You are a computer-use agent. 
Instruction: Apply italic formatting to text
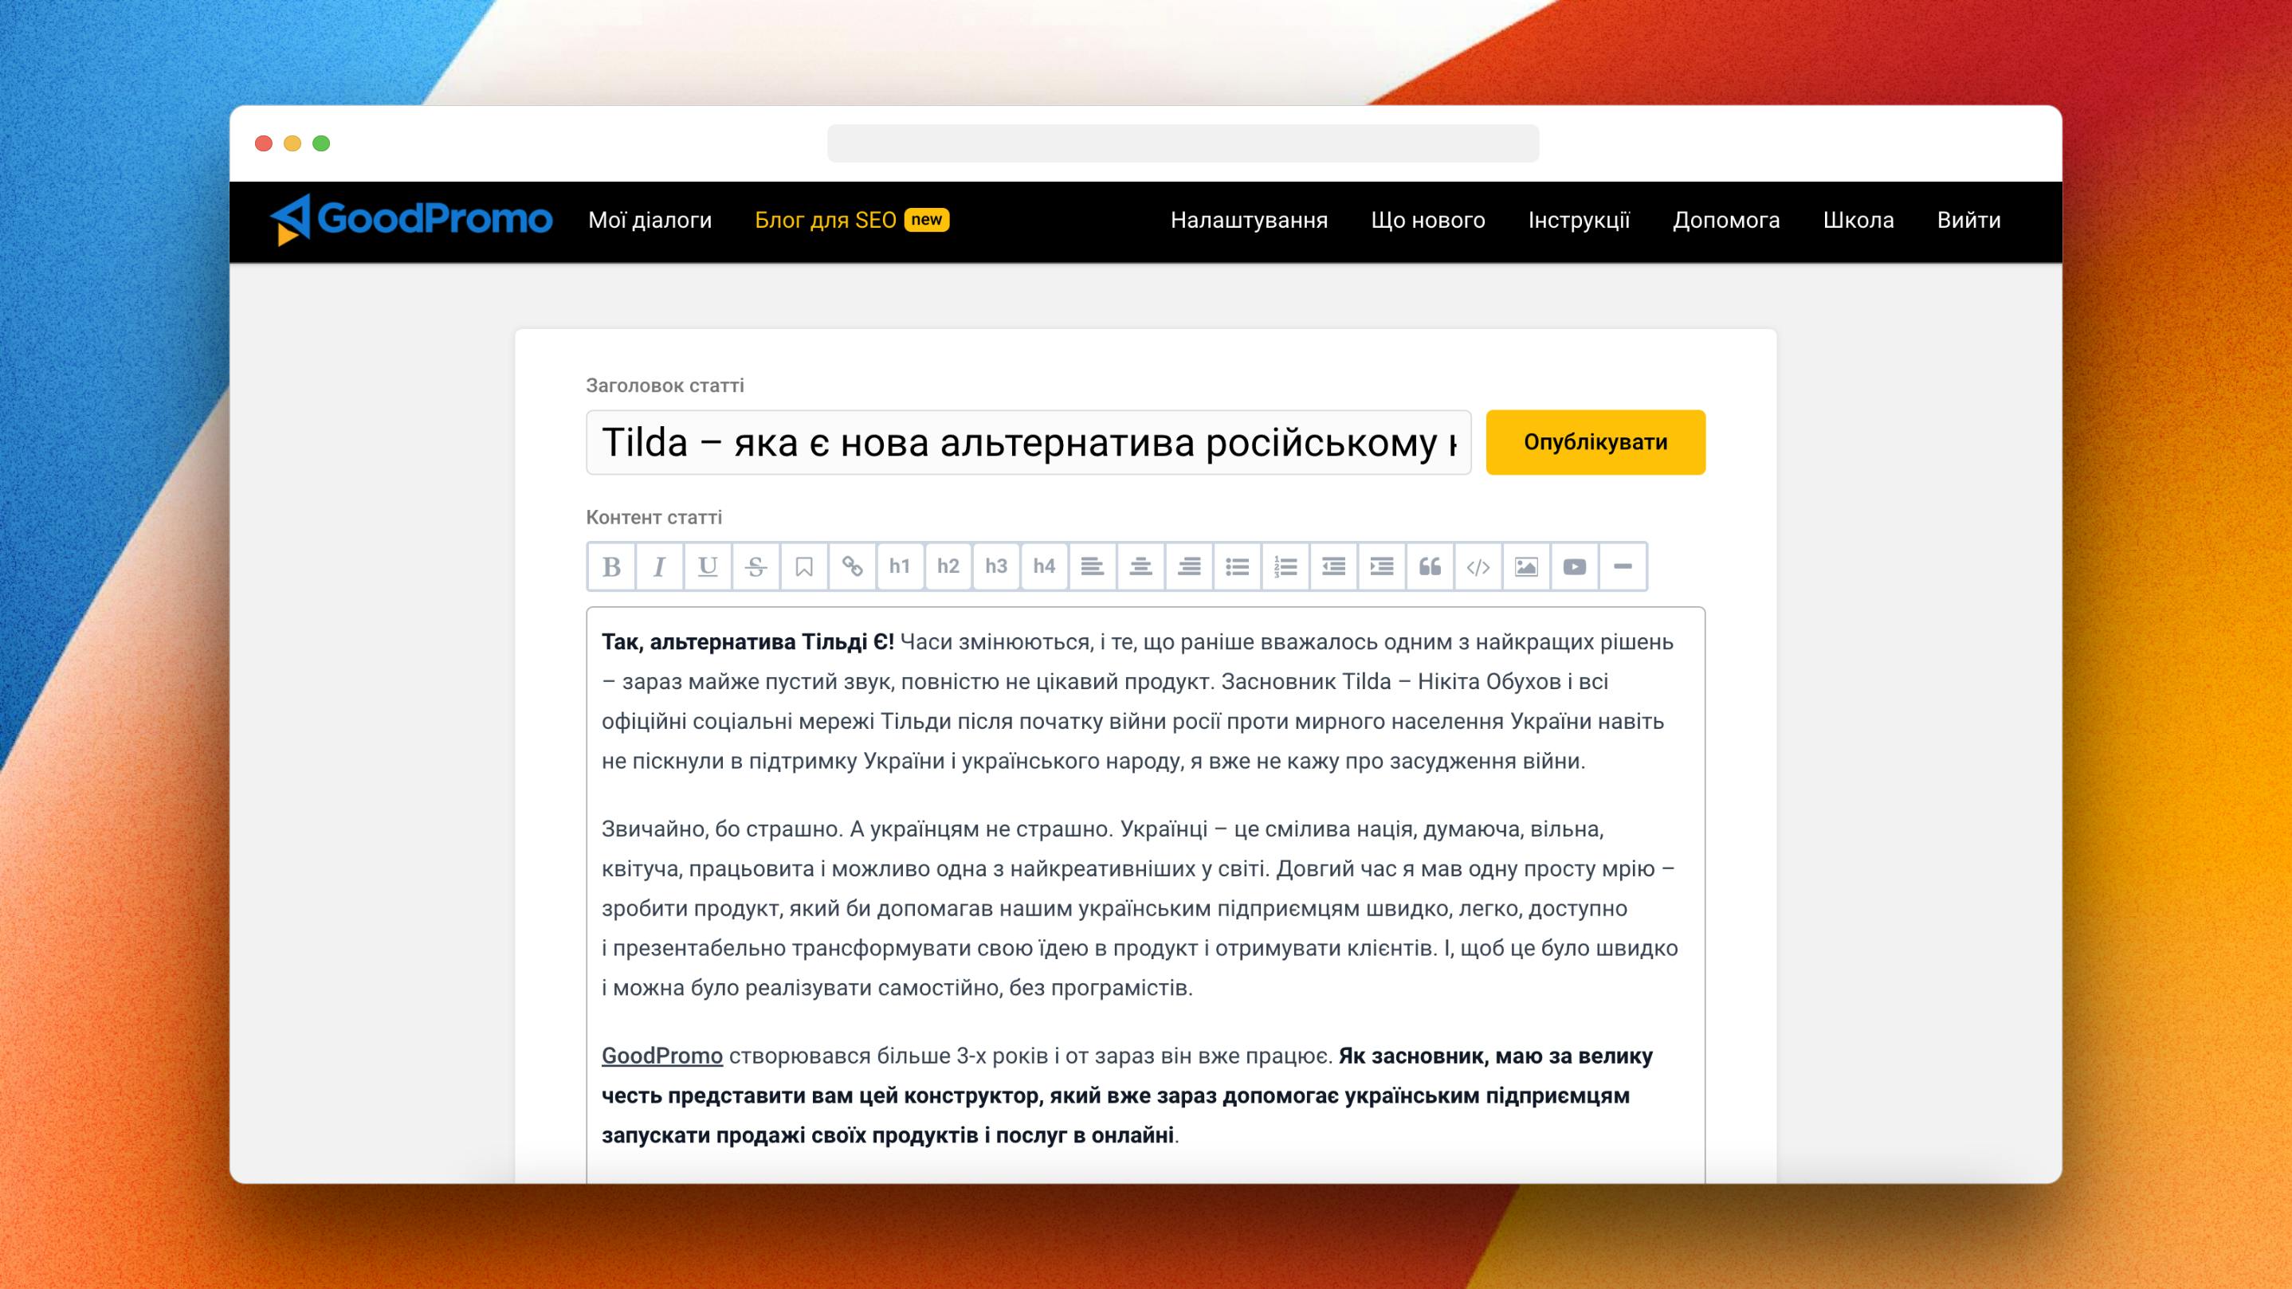(658, 566)
